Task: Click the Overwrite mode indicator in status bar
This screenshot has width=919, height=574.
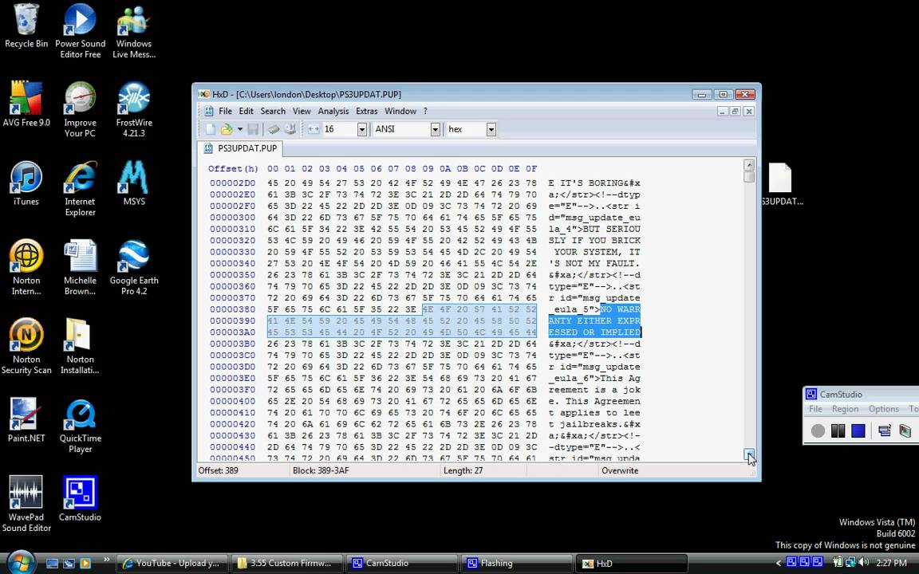Action: coord(620,470)
